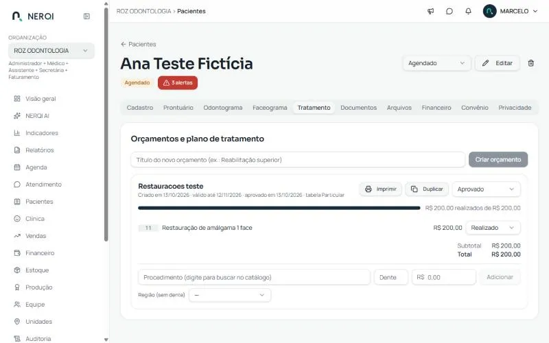The height and width of the screenshot is (343, 549).
Task: Open the Região (sem dente) dropdown
Action: [230, 295]
